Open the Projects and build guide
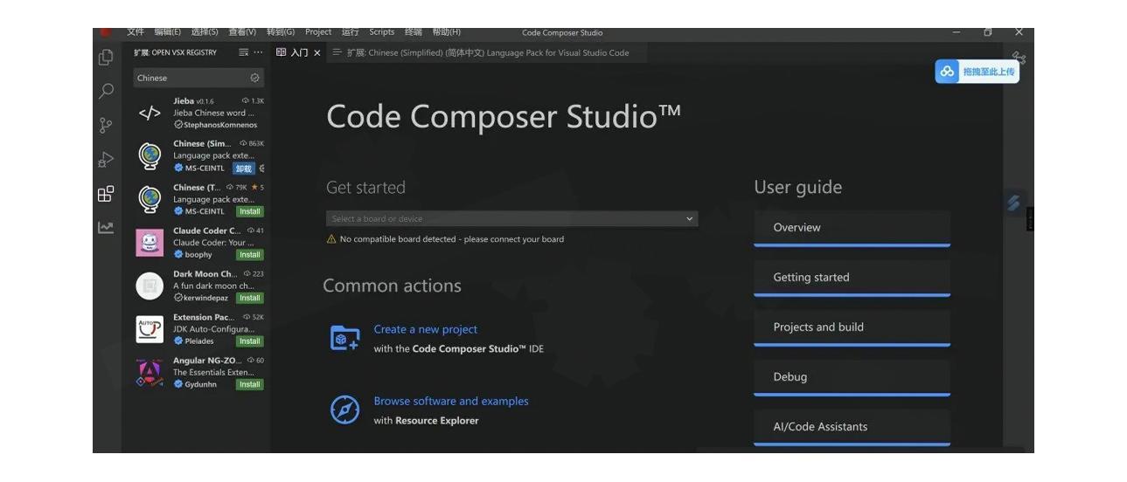 [852, 327]
